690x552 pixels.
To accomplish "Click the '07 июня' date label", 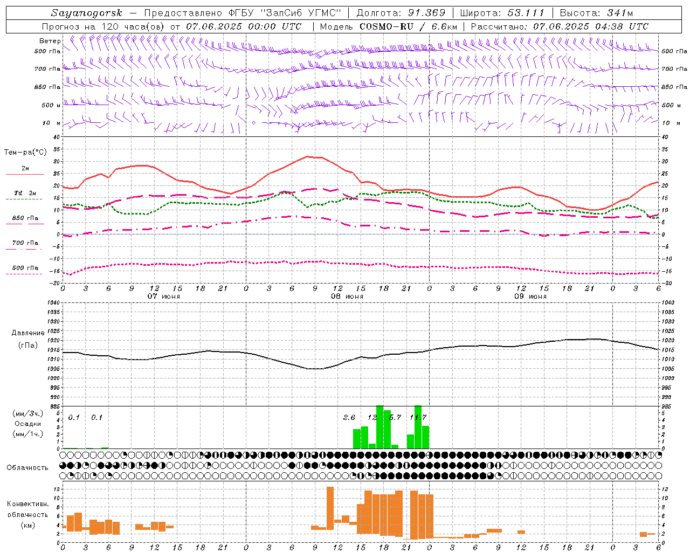I will (164, 296).
